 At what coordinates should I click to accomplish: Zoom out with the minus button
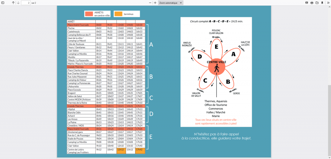150,3
